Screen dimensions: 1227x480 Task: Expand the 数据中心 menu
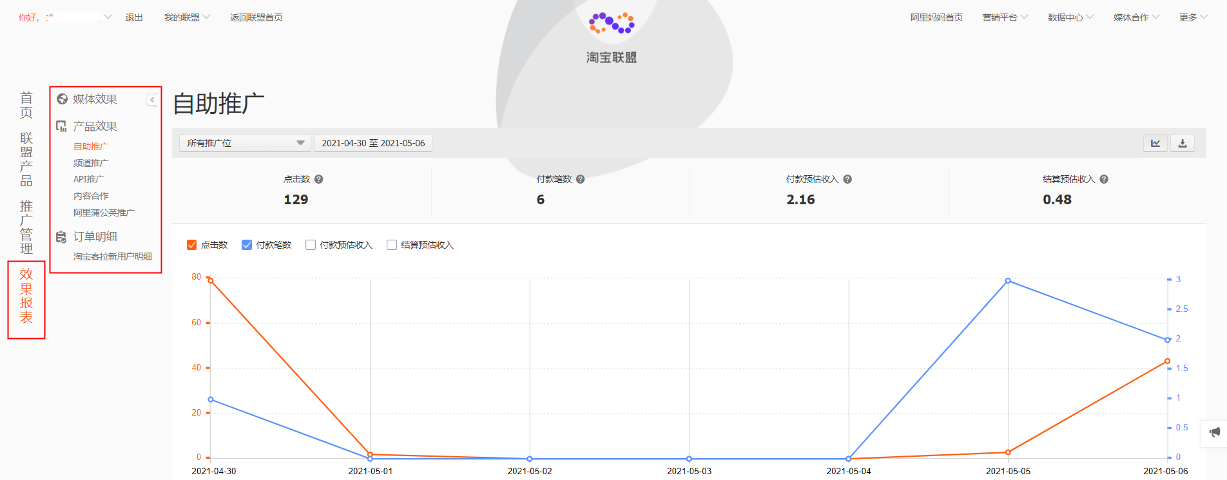1070,17
